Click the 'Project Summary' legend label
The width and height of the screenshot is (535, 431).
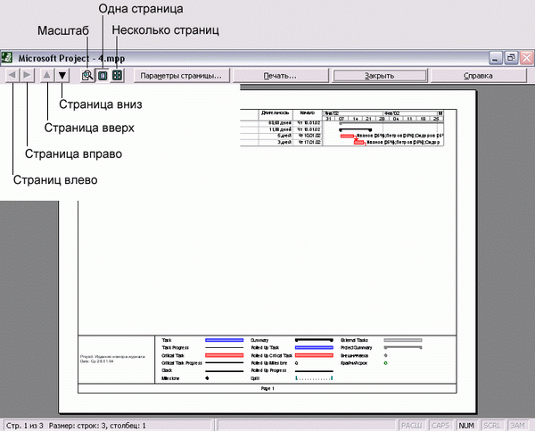click(356, 348)
